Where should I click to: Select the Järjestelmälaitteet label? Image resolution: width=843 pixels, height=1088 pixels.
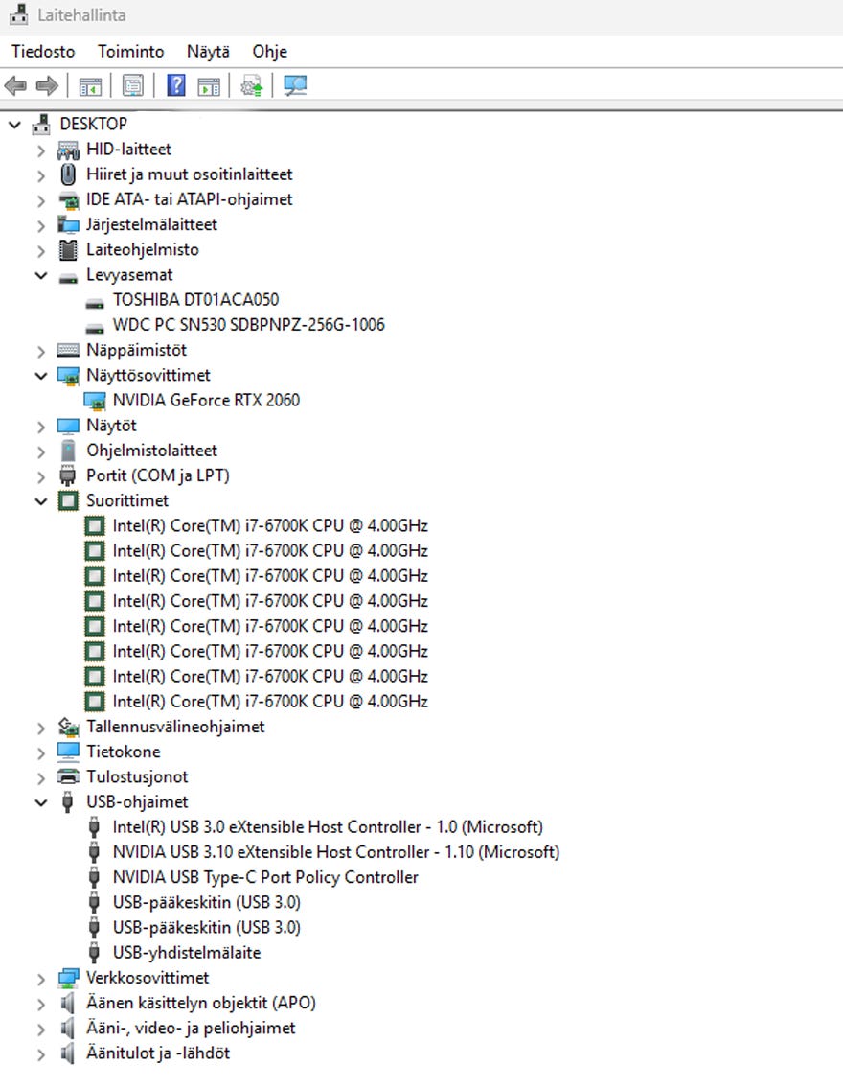point(151,225)
